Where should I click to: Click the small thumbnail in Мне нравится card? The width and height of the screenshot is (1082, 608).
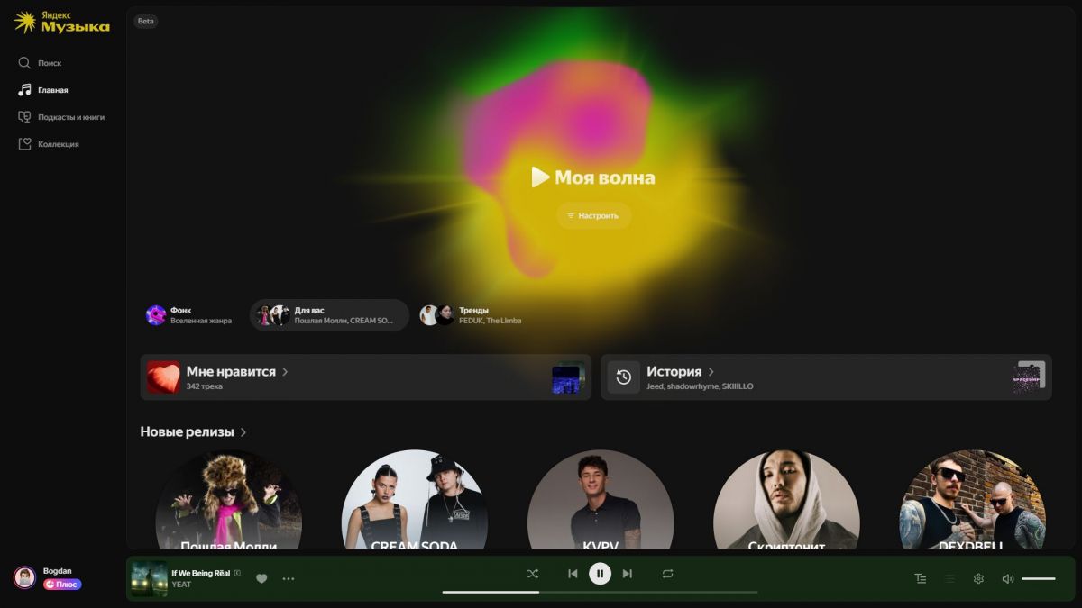(568, 377)
